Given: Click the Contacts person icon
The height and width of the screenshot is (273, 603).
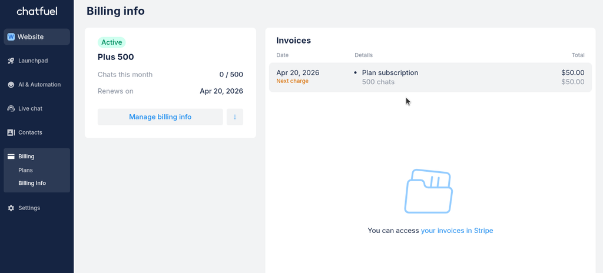Looking at the screenshot, I should click(11, 132).
